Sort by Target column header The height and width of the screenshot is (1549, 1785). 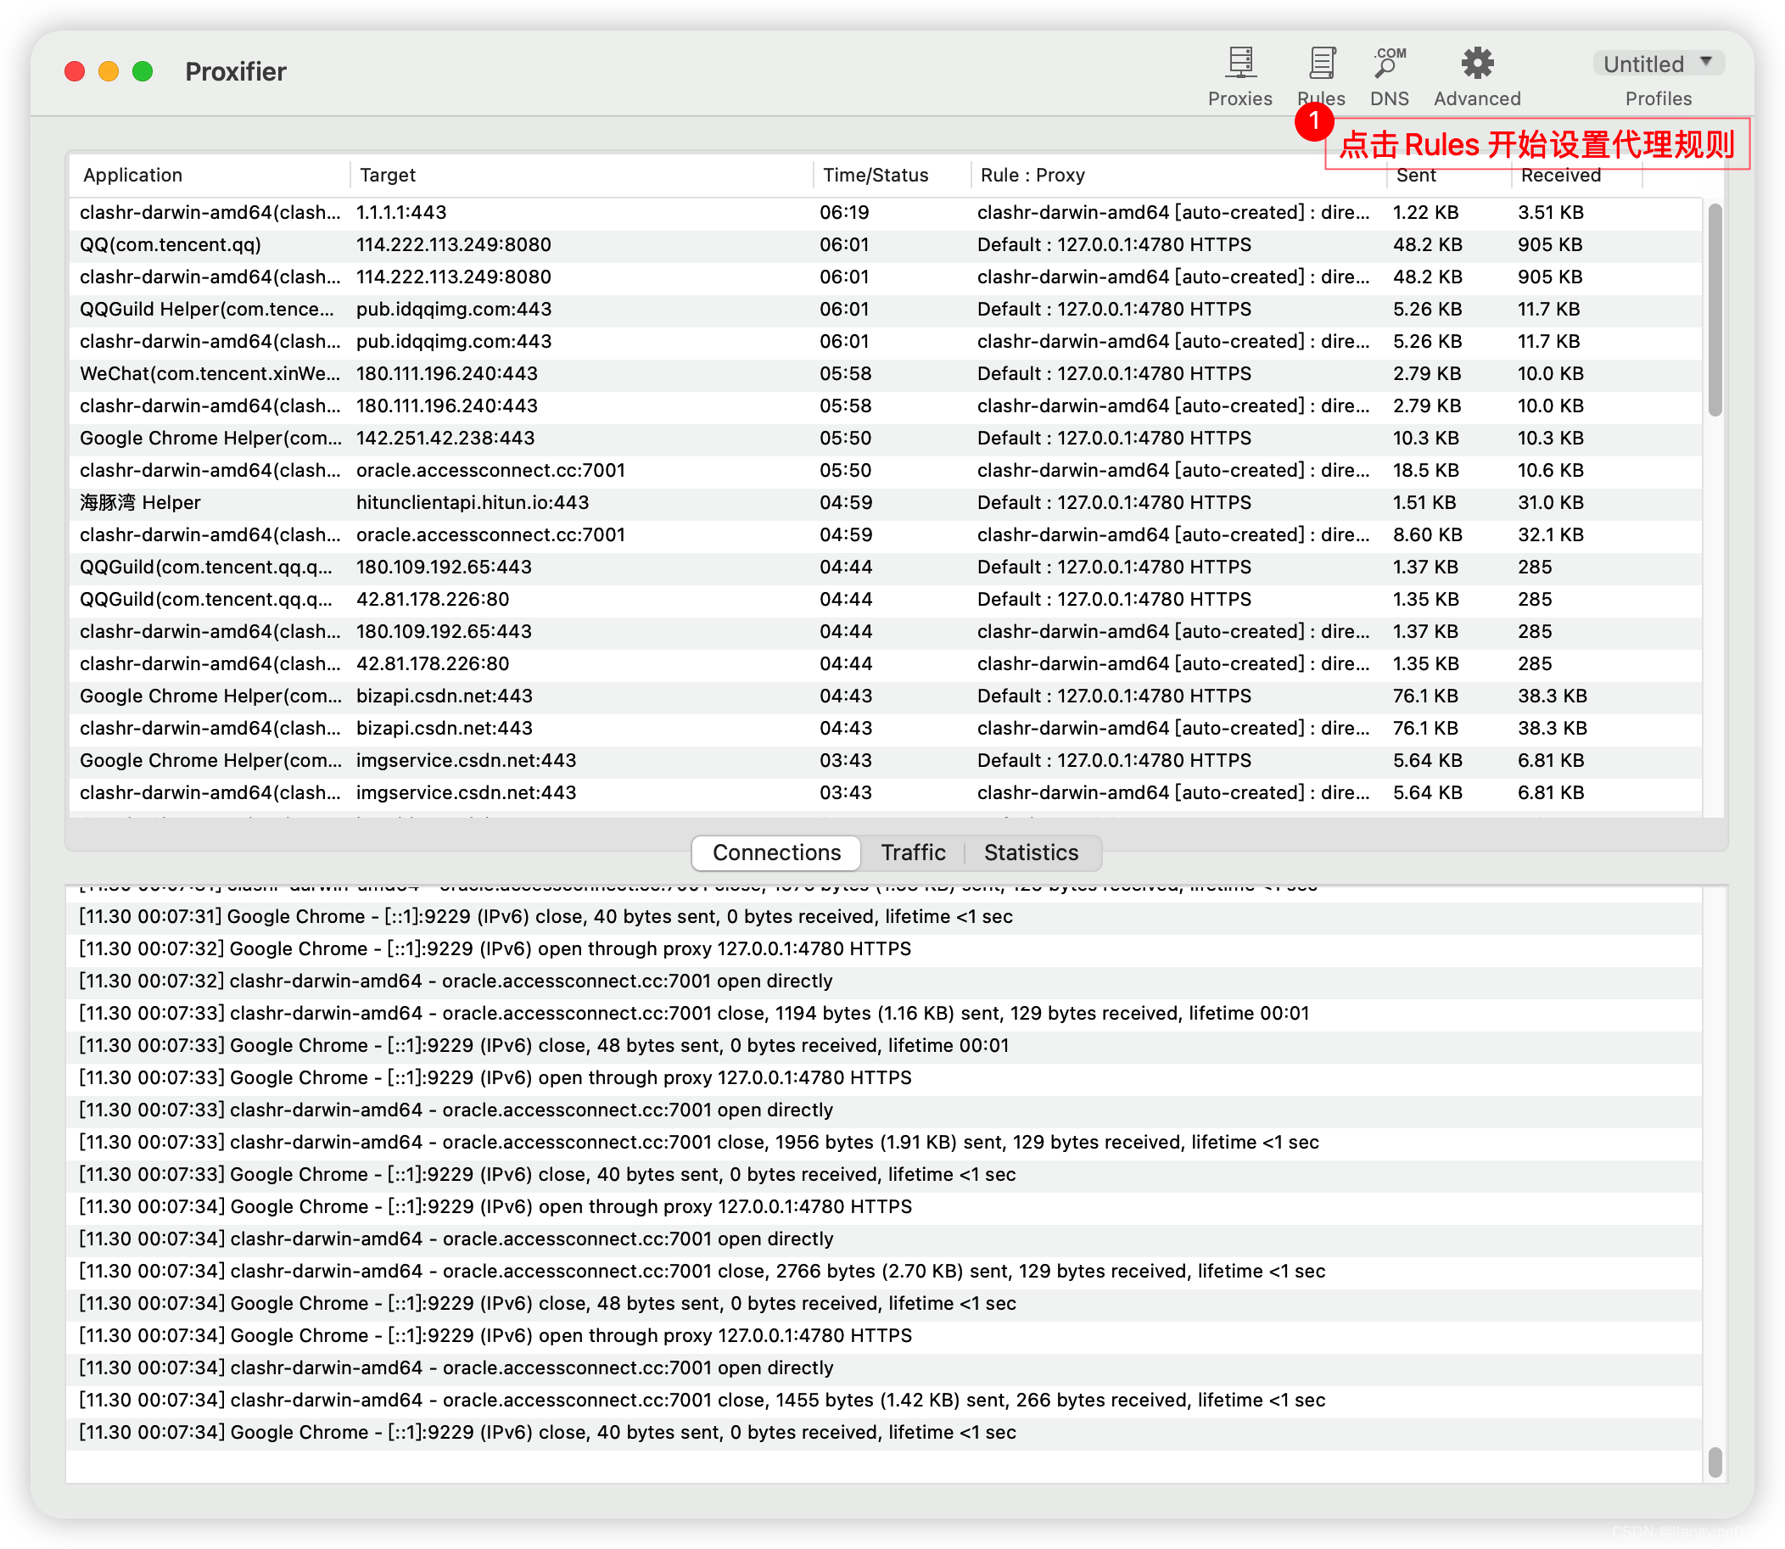click(x=387, y=175)
